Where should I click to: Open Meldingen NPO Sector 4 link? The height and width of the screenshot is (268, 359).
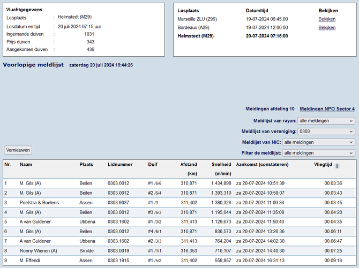tap(327, 109)
